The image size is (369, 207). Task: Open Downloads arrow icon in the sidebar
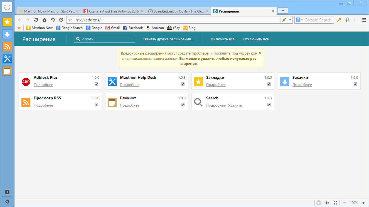coord(7,34)
